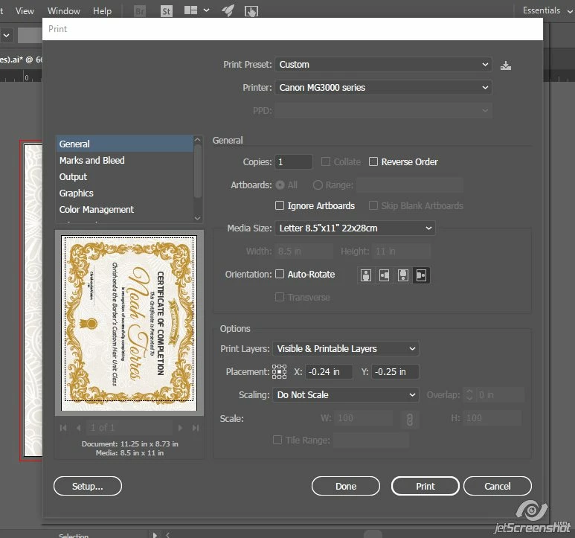The image size is (575, 538).
Task: Enable Auto-Rotate checkbox
Action: click(280, 274)
